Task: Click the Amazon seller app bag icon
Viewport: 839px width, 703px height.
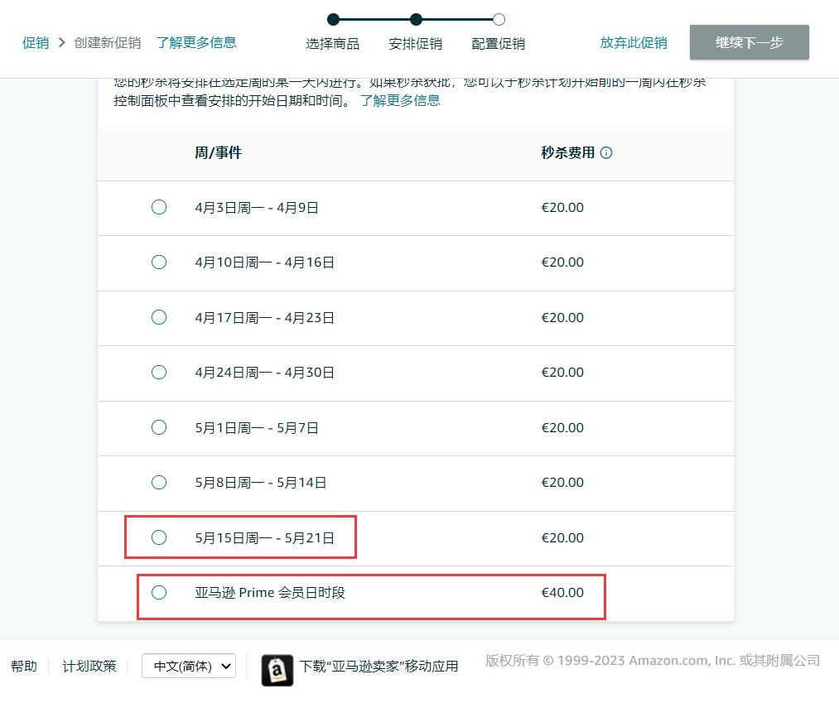Action: [277, 671]
